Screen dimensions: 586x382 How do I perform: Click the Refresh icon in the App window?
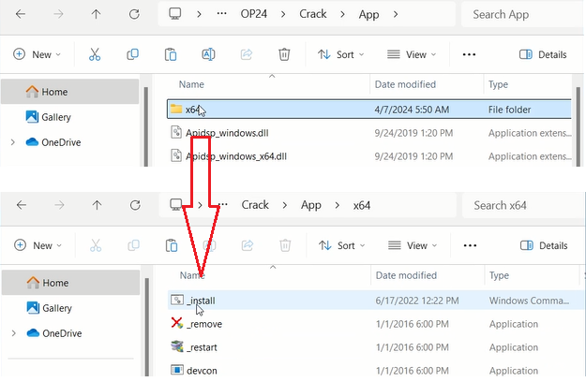134,14
